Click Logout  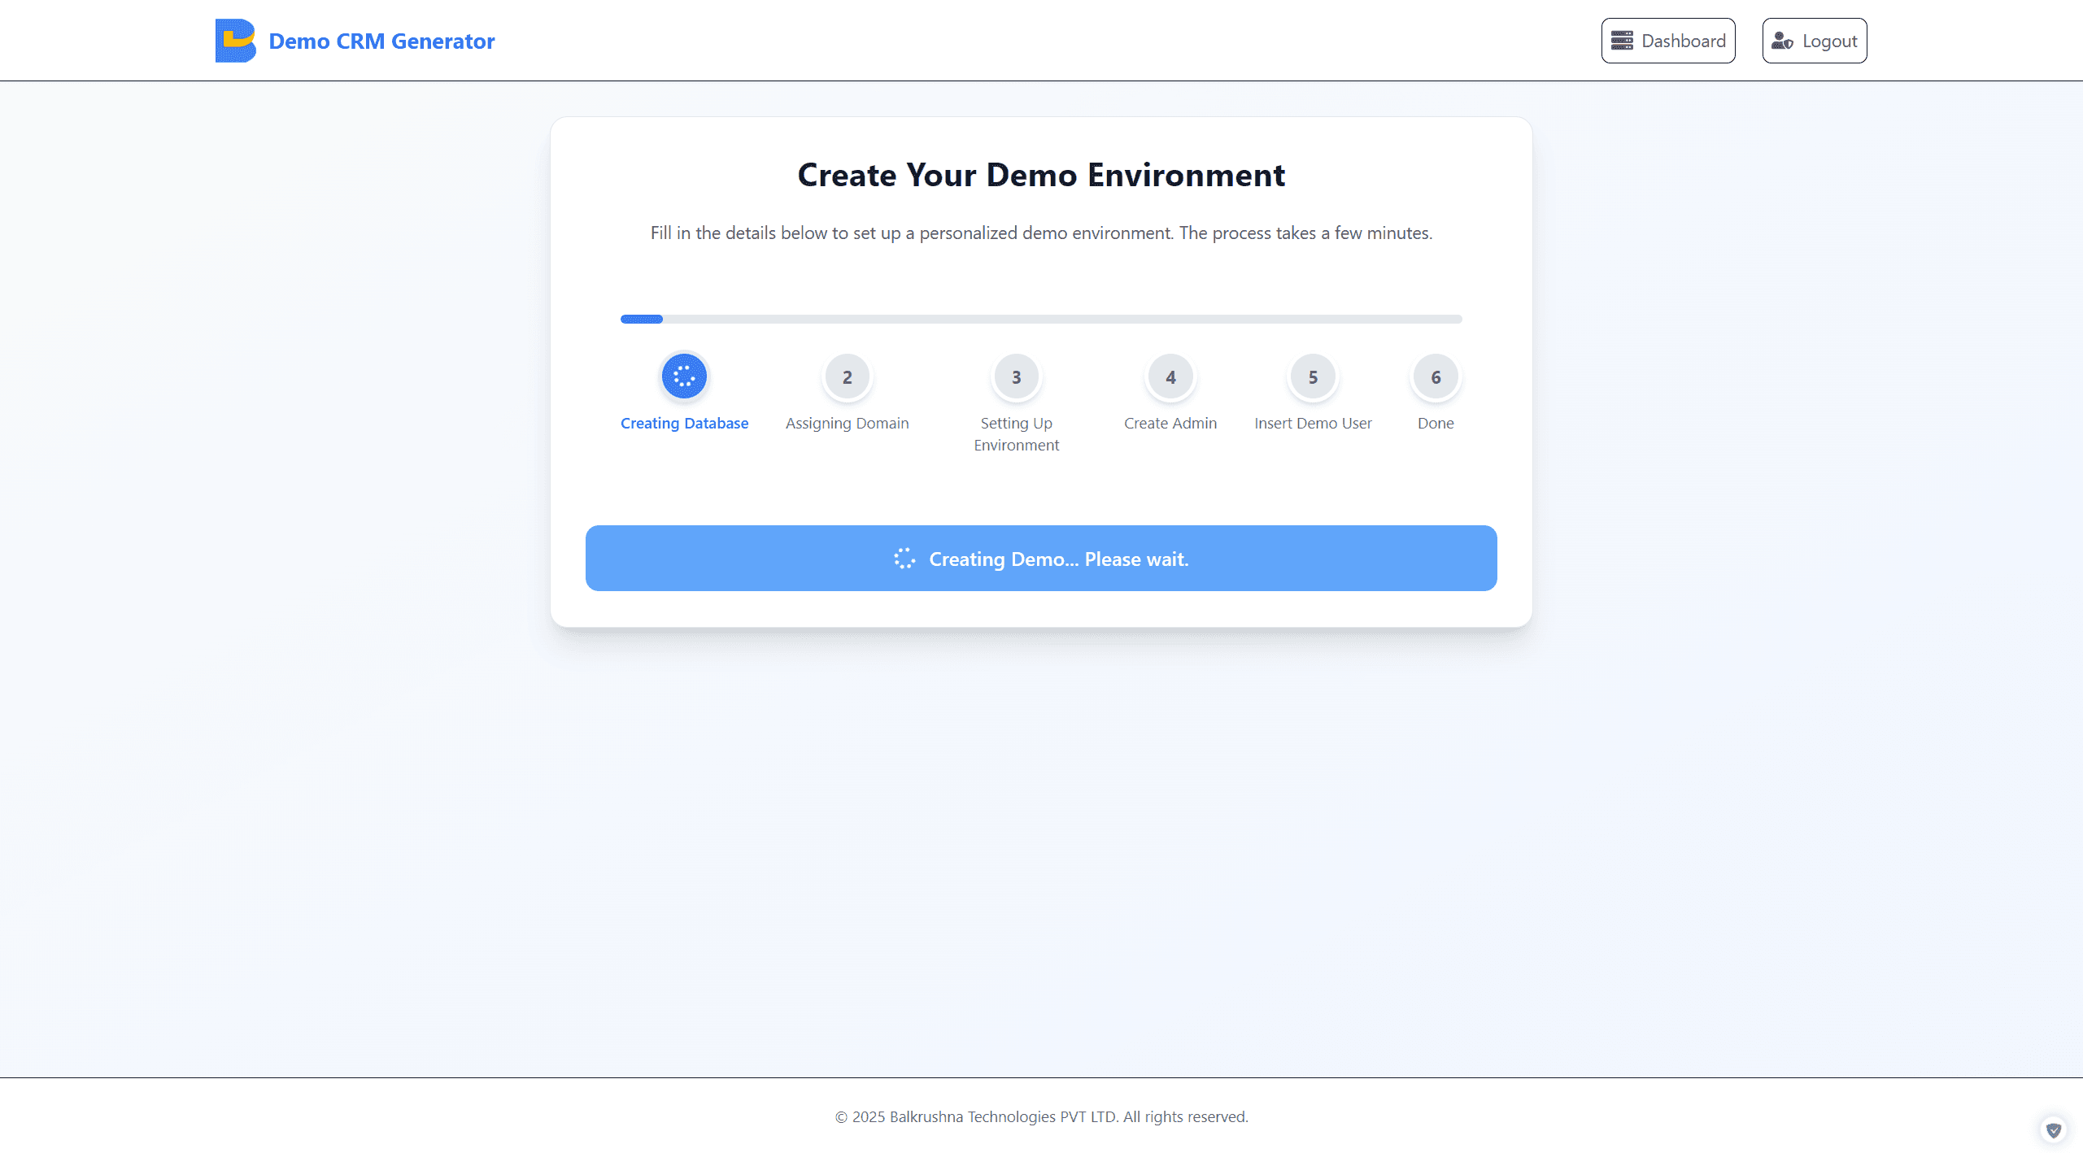pyautogui.click(x=1814, y=40)
